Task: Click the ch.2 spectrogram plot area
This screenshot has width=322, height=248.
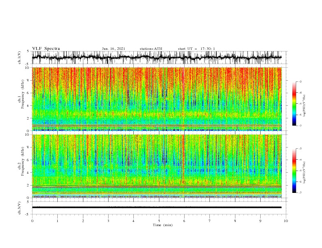Action: tap(157, 166)
